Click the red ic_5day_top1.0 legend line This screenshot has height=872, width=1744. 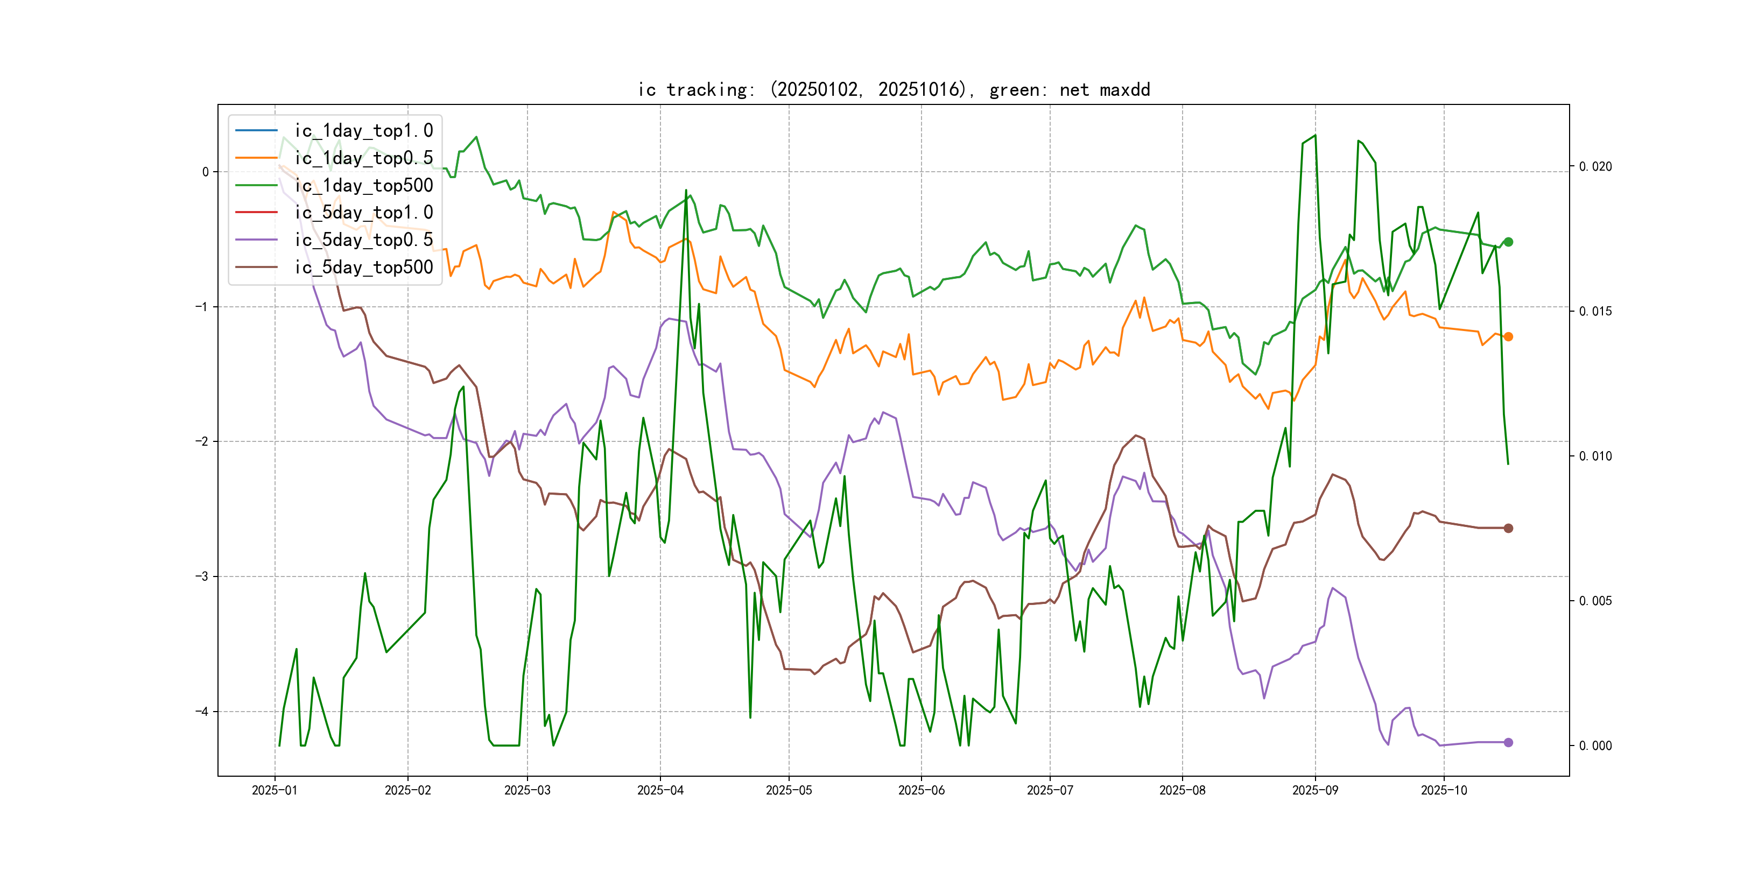(x=256, y=213)
